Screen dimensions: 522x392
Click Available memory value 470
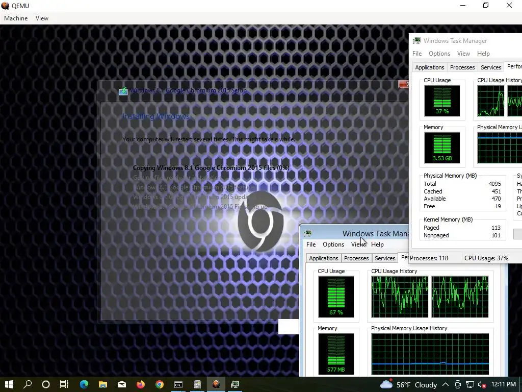click(497, 199)
